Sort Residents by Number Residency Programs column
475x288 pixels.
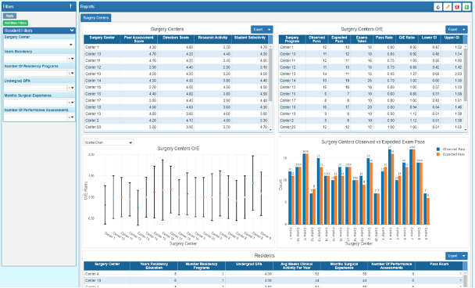[202, 266]
